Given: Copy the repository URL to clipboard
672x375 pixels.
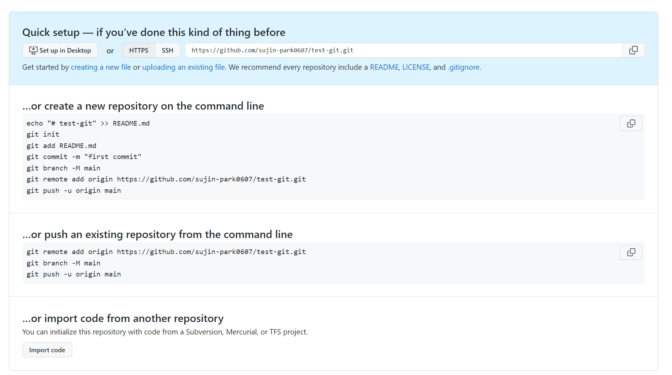Looking at the screenshot, I should (x=634, y=50).
